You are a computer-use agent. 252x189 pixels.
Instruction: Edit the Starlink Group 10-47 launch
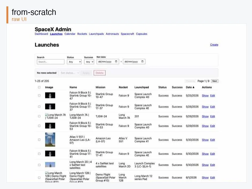coord(212,95)
